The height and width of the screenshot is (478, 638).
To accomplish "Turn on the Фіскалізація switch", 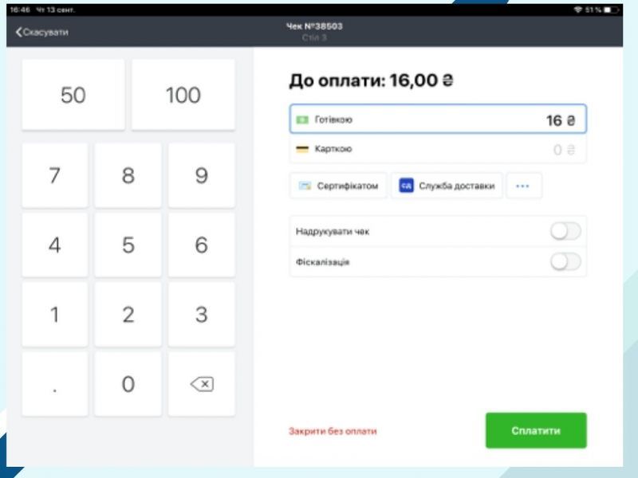I will tap(565, 261).
